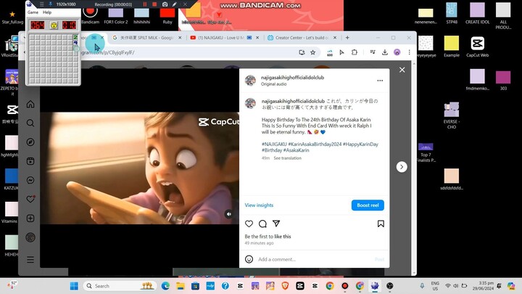
Task: Switch to Creator Center tab
Action: [302, 38]
